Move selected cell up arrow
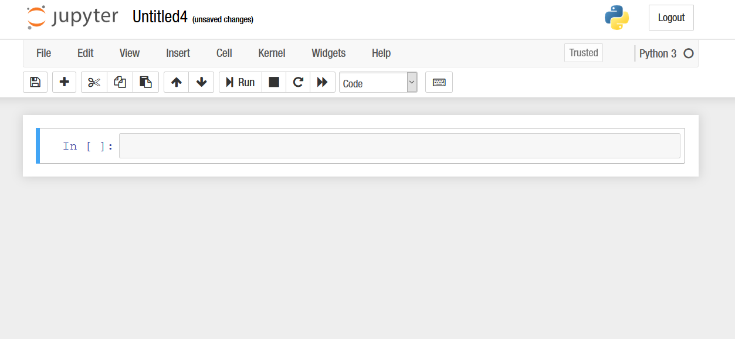 click(x=176, y=82)
